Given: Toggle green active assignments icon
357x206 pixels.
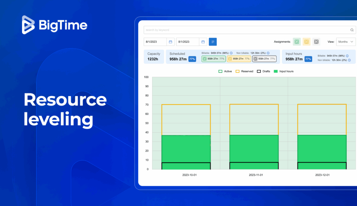Looking at the screenshot, I should click(x=297, y=42).
